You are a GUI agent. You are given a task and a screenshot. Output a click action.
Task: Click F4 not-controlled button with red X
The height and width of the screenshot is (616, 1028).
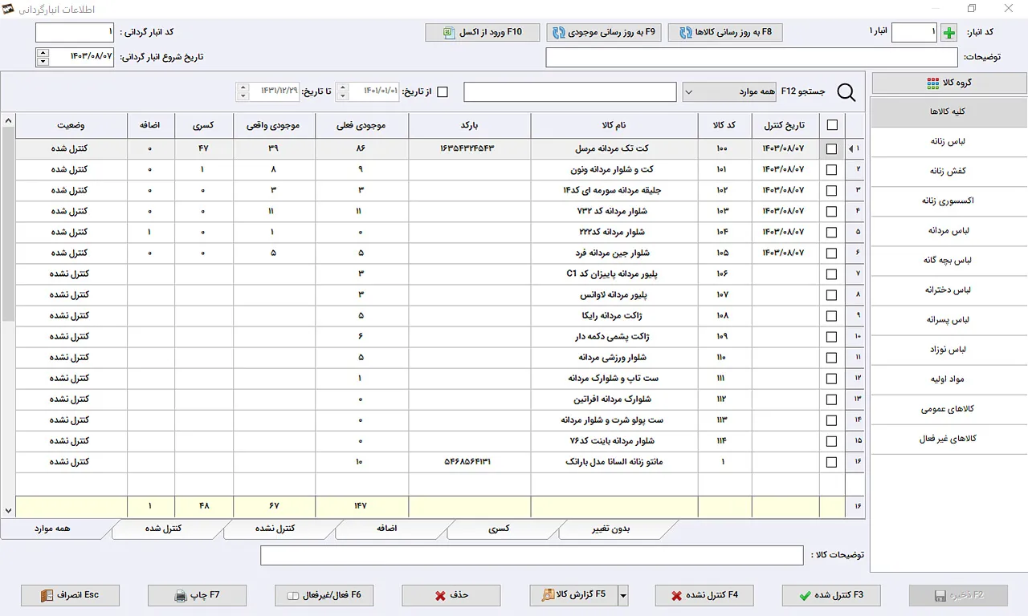[704, 595]
